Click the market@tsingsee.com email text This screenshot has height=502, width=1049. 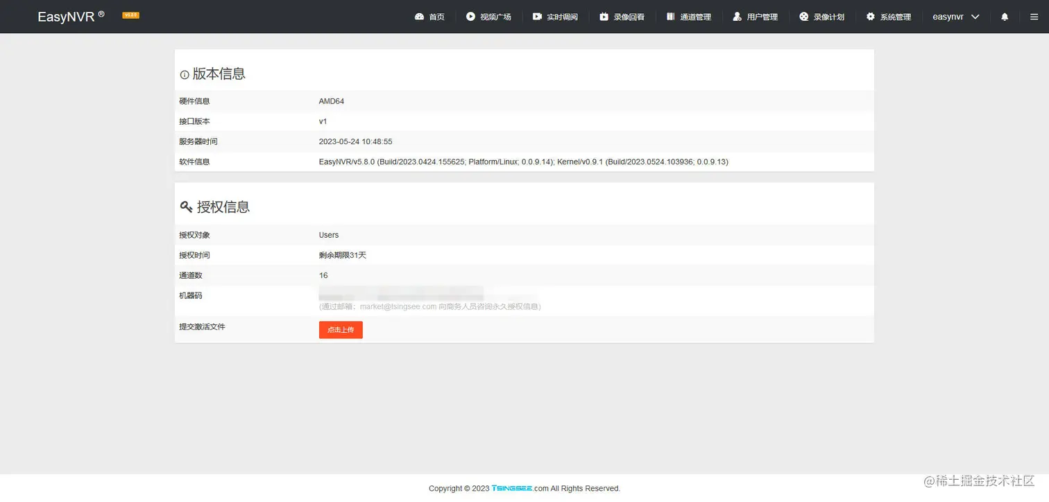[398, 306]
